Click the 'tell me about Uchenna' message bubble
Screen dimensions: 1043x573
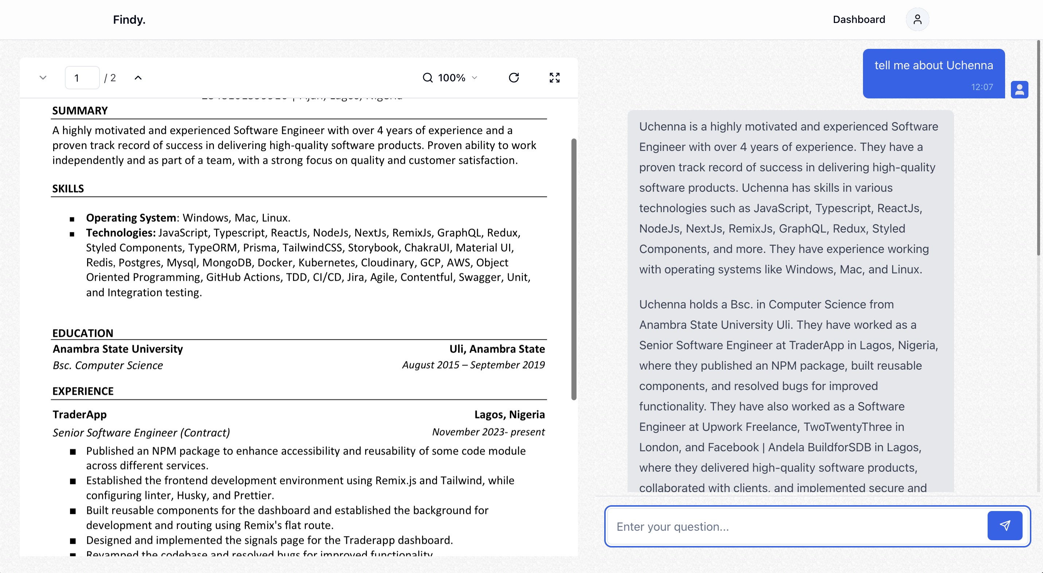[934, 73]
